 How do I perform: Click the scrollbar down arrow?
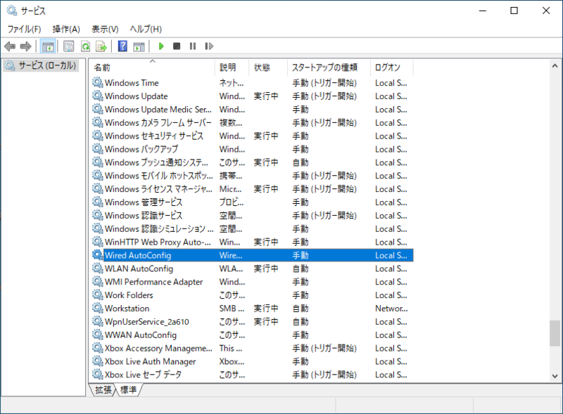555,376
